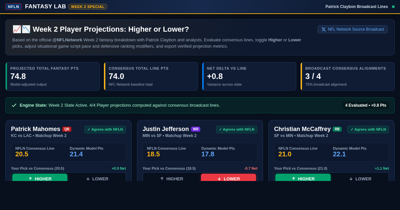Click the green broadcast status dot

[393, 7]
